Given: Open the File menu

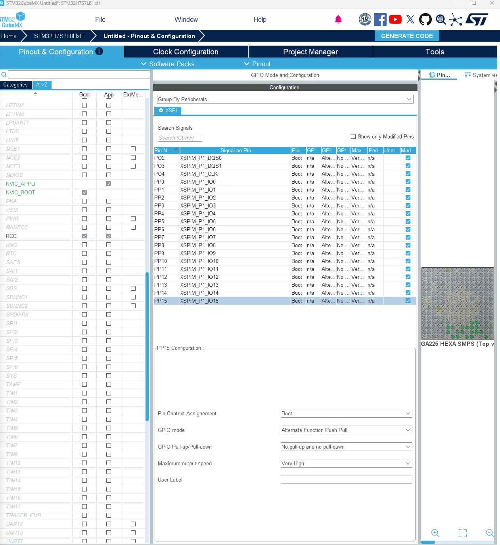Looking at the screenshot, I should coord(100,19).
